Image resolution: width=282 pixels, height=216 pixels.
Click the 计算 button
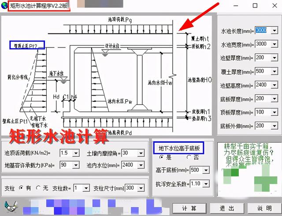point(189,208)
